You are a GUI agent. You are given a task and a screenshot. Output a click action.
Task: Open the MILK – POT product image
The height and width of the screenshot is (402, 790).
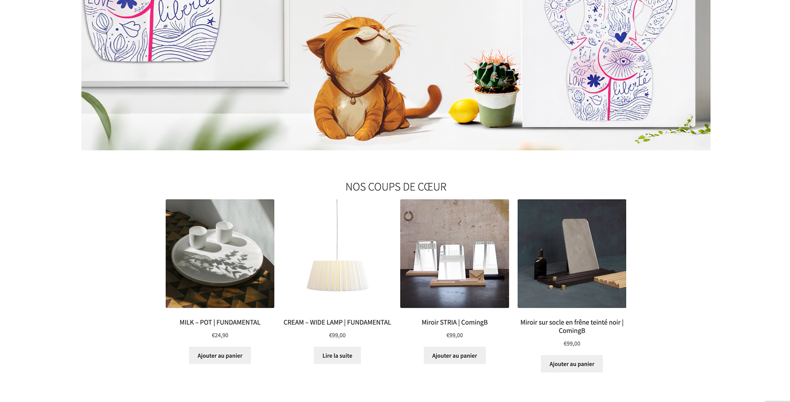click(220, 253)
